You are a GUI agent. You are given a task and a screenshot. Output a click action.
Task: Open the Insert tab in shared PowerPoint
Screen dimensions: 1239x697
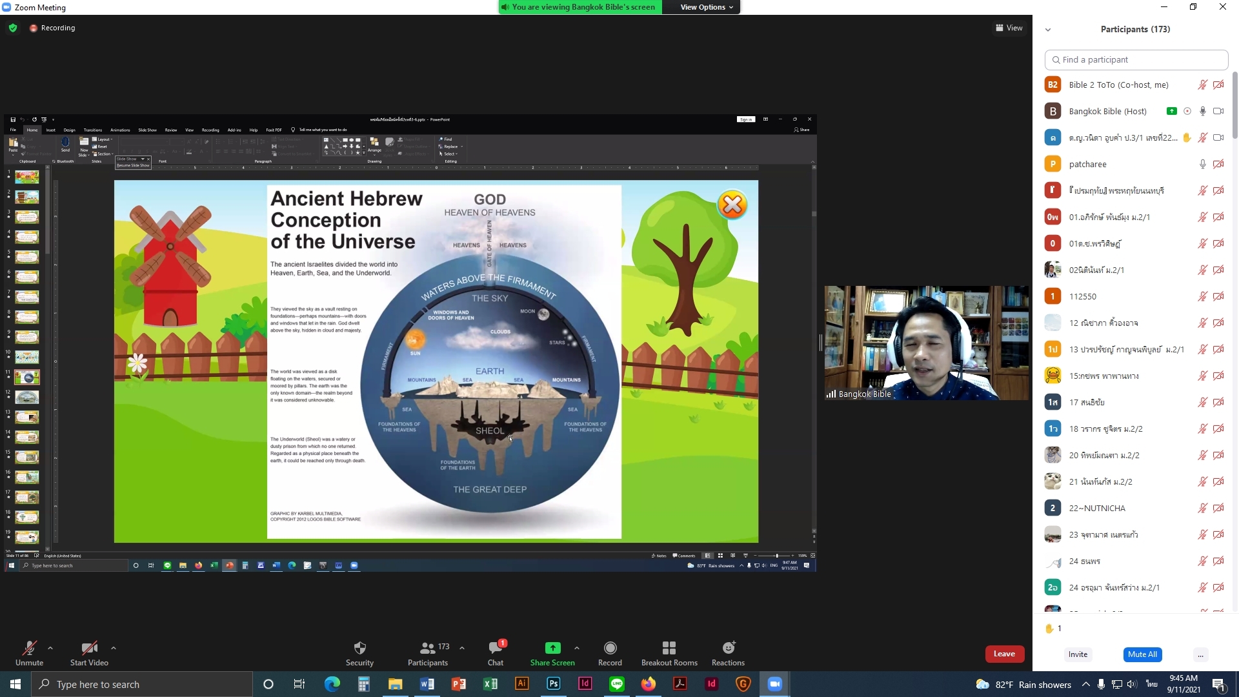[50, 130]
